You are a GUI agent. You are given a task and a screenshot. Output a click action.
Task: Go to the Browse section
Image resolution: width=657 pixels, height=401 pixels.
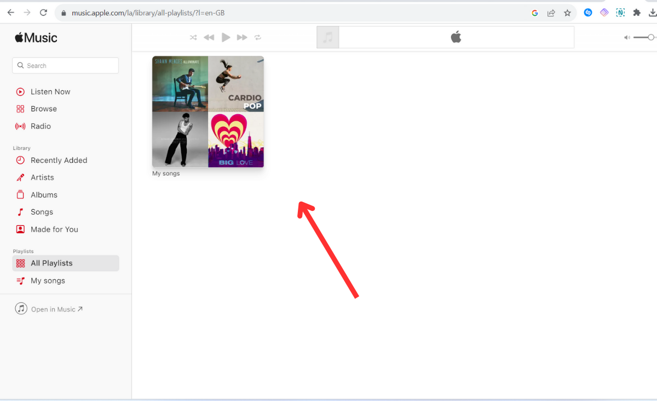pos(44,109)
